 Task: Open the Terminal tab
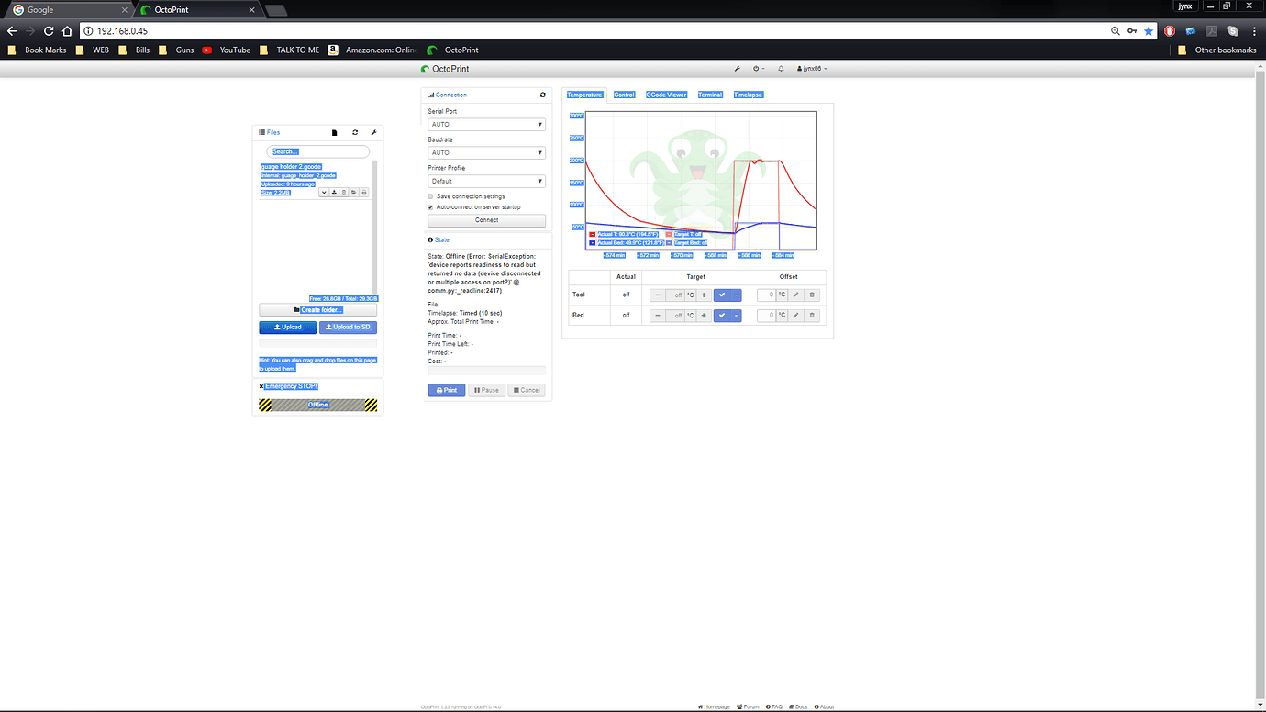[710, 95]
